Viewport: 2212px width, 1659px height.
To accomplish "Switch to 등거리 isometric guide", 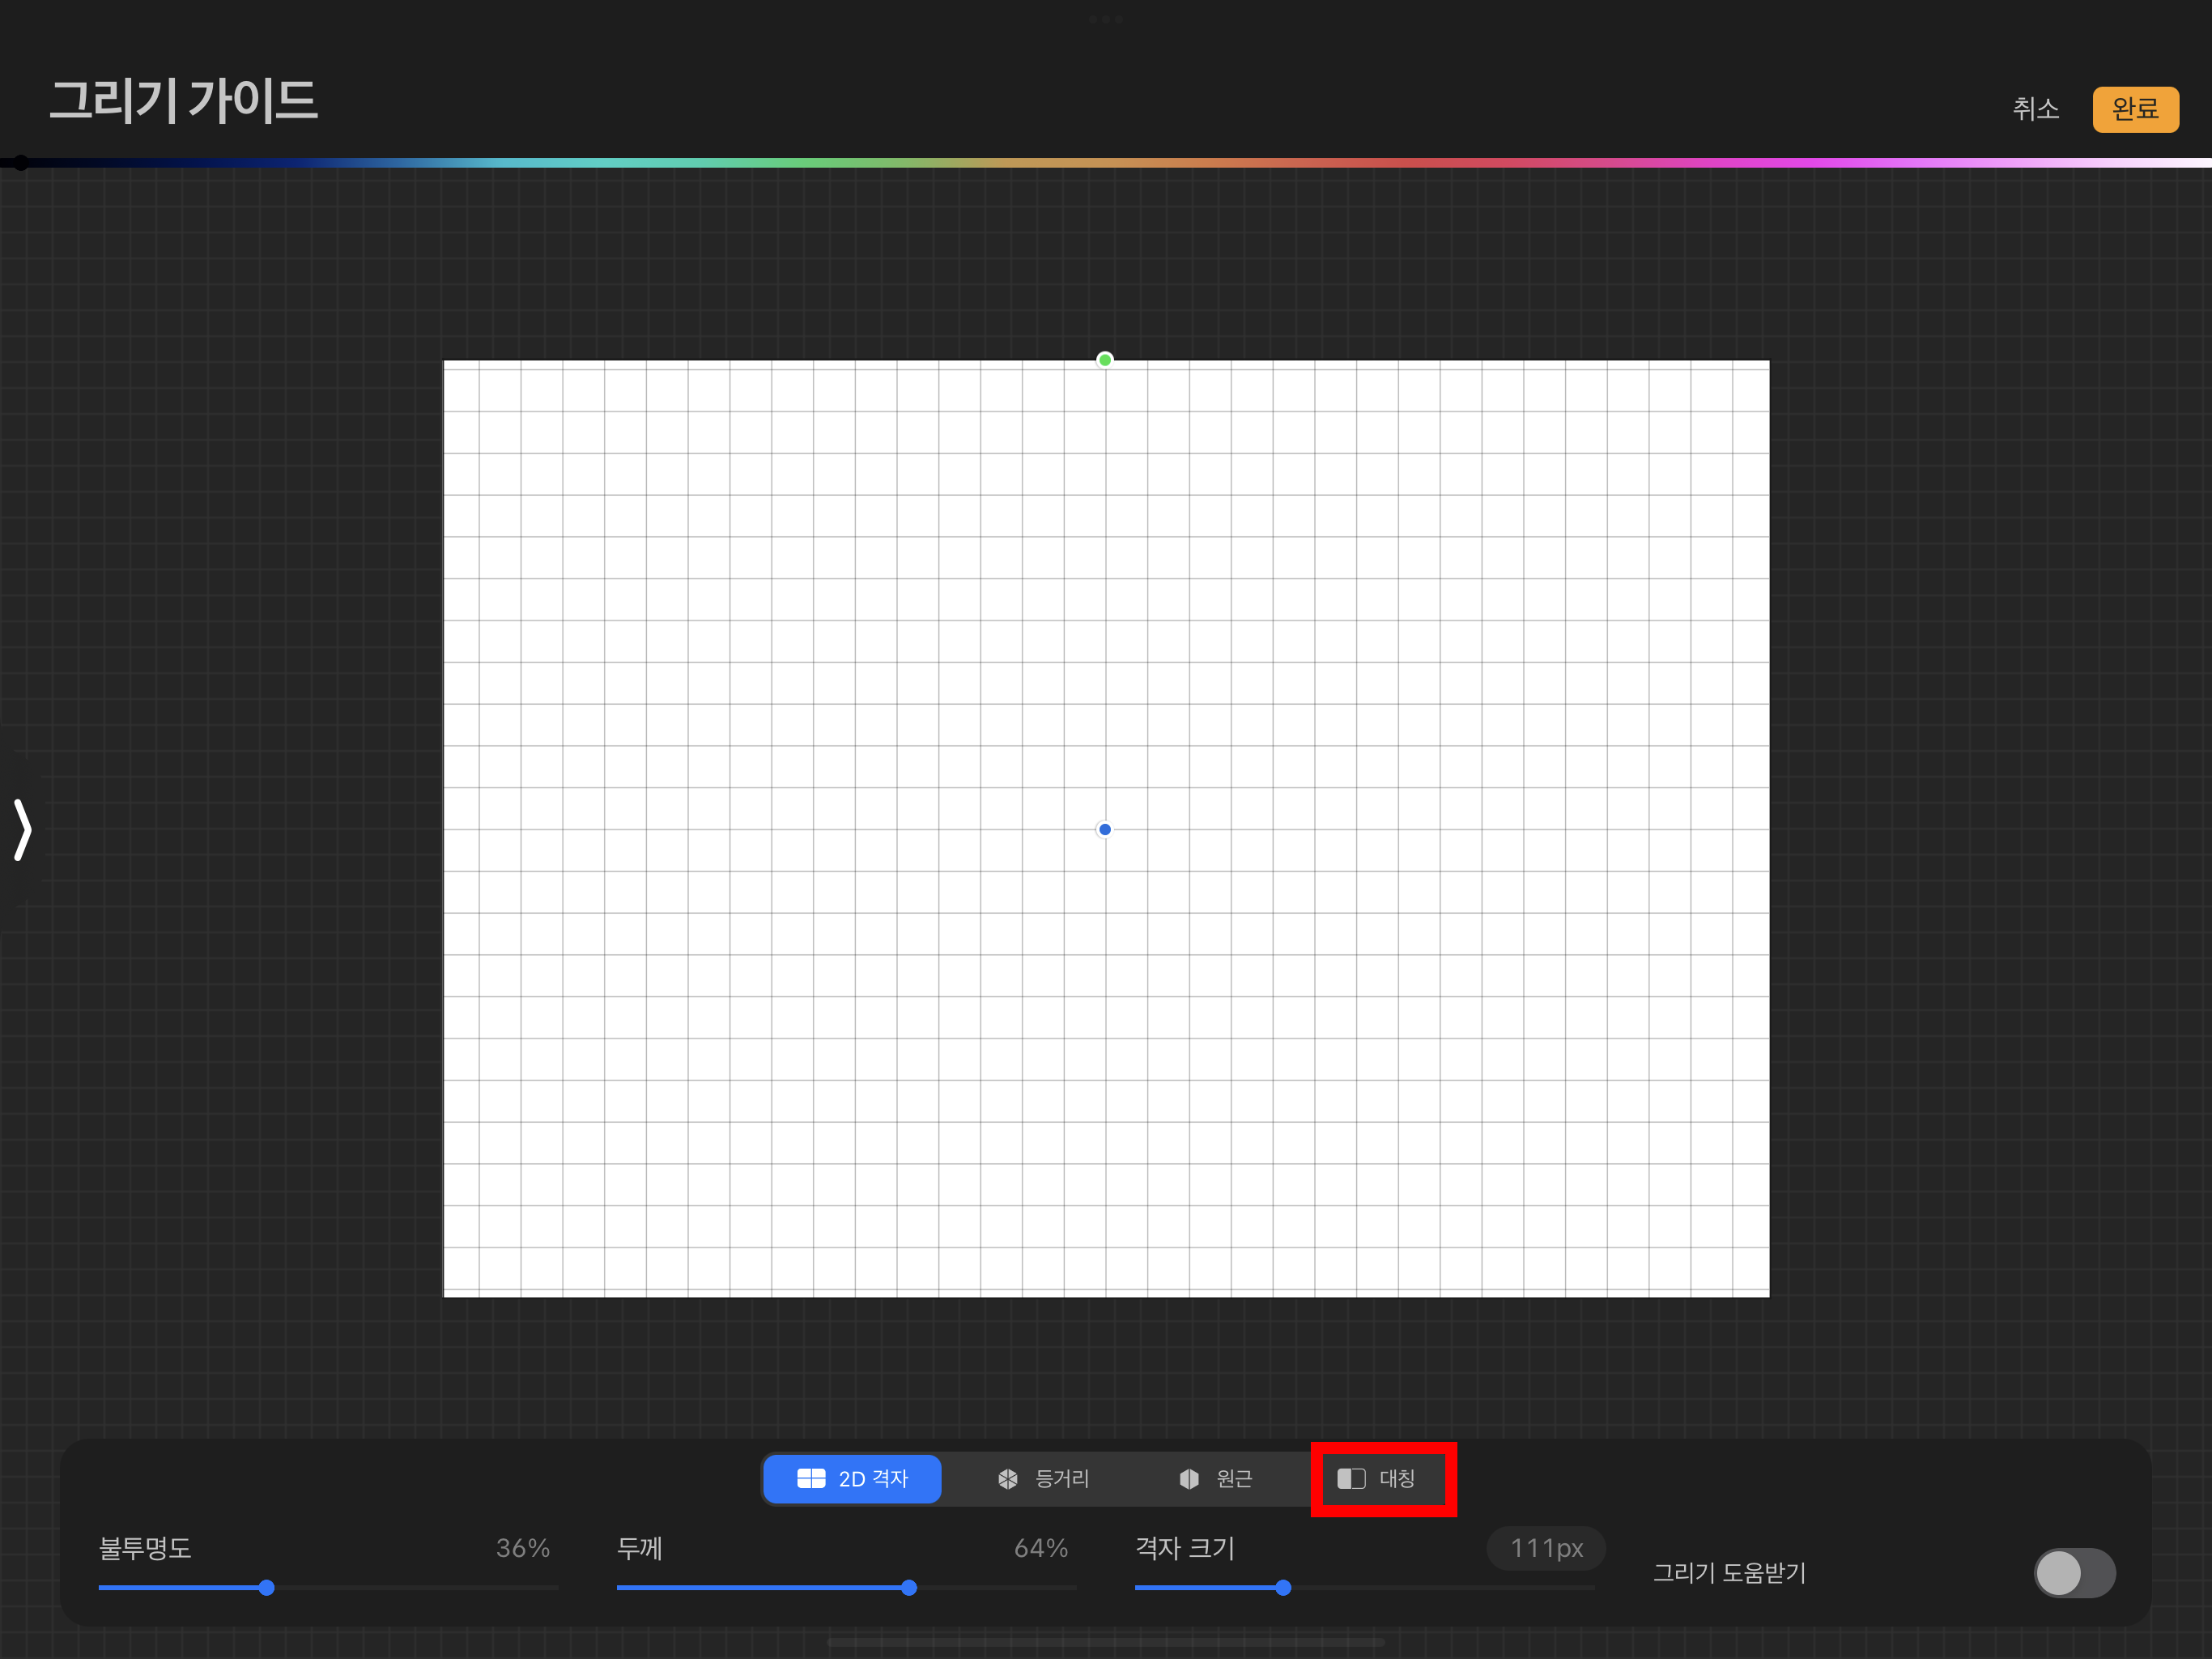I will [1043, 1479].
